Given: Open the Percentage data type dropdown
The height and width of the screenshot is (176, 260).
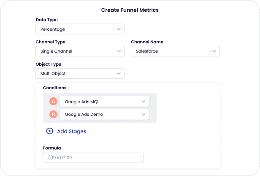Looking at the screenshot, I should tap(80, 29).
